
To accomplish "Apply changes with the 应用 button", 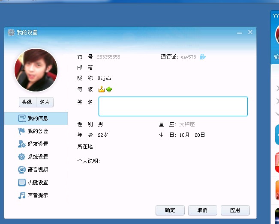I will click(x=235, y=210).
